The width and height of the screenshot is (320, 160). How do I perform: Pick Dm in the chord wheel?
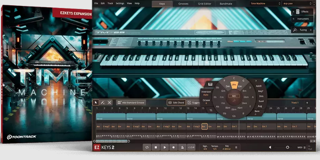tap(228, 86)
